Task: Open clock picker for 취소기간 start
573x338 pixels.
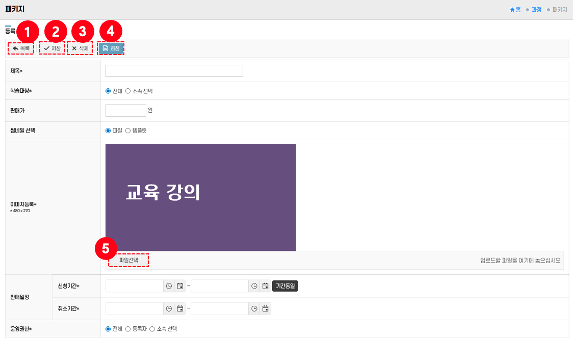Action: [x=169, y=308]
